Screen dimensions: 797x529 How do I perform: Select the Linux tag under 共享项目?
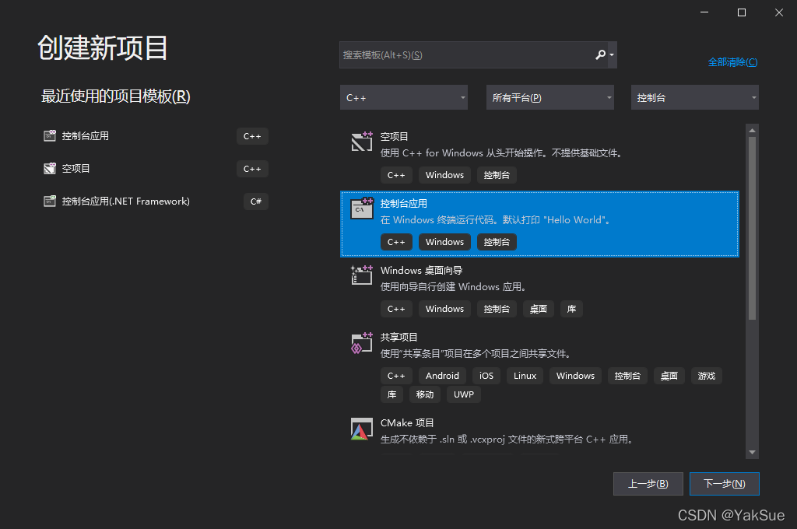point(525,375)
